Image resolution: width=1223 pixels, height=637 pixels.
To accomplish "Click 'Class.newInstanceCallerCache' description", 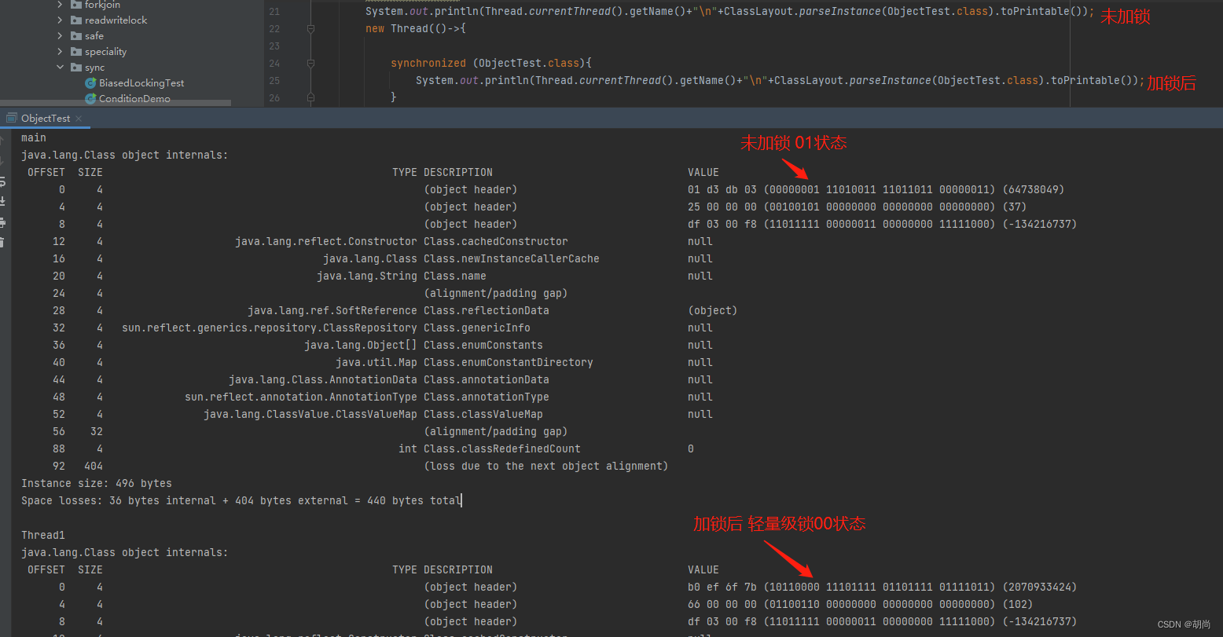I will click(512, 258).
